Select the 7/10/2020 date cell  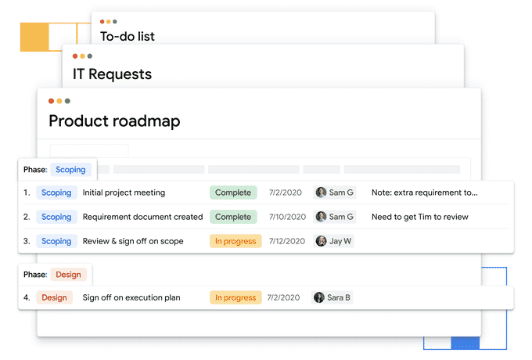click(x=285, y=217)
